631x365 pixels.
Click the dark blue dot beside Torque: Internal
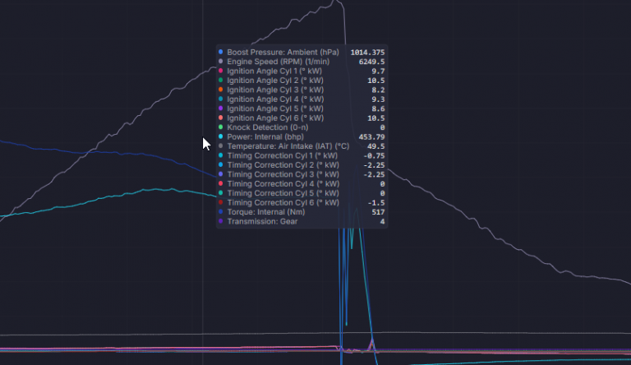[220, 211]
